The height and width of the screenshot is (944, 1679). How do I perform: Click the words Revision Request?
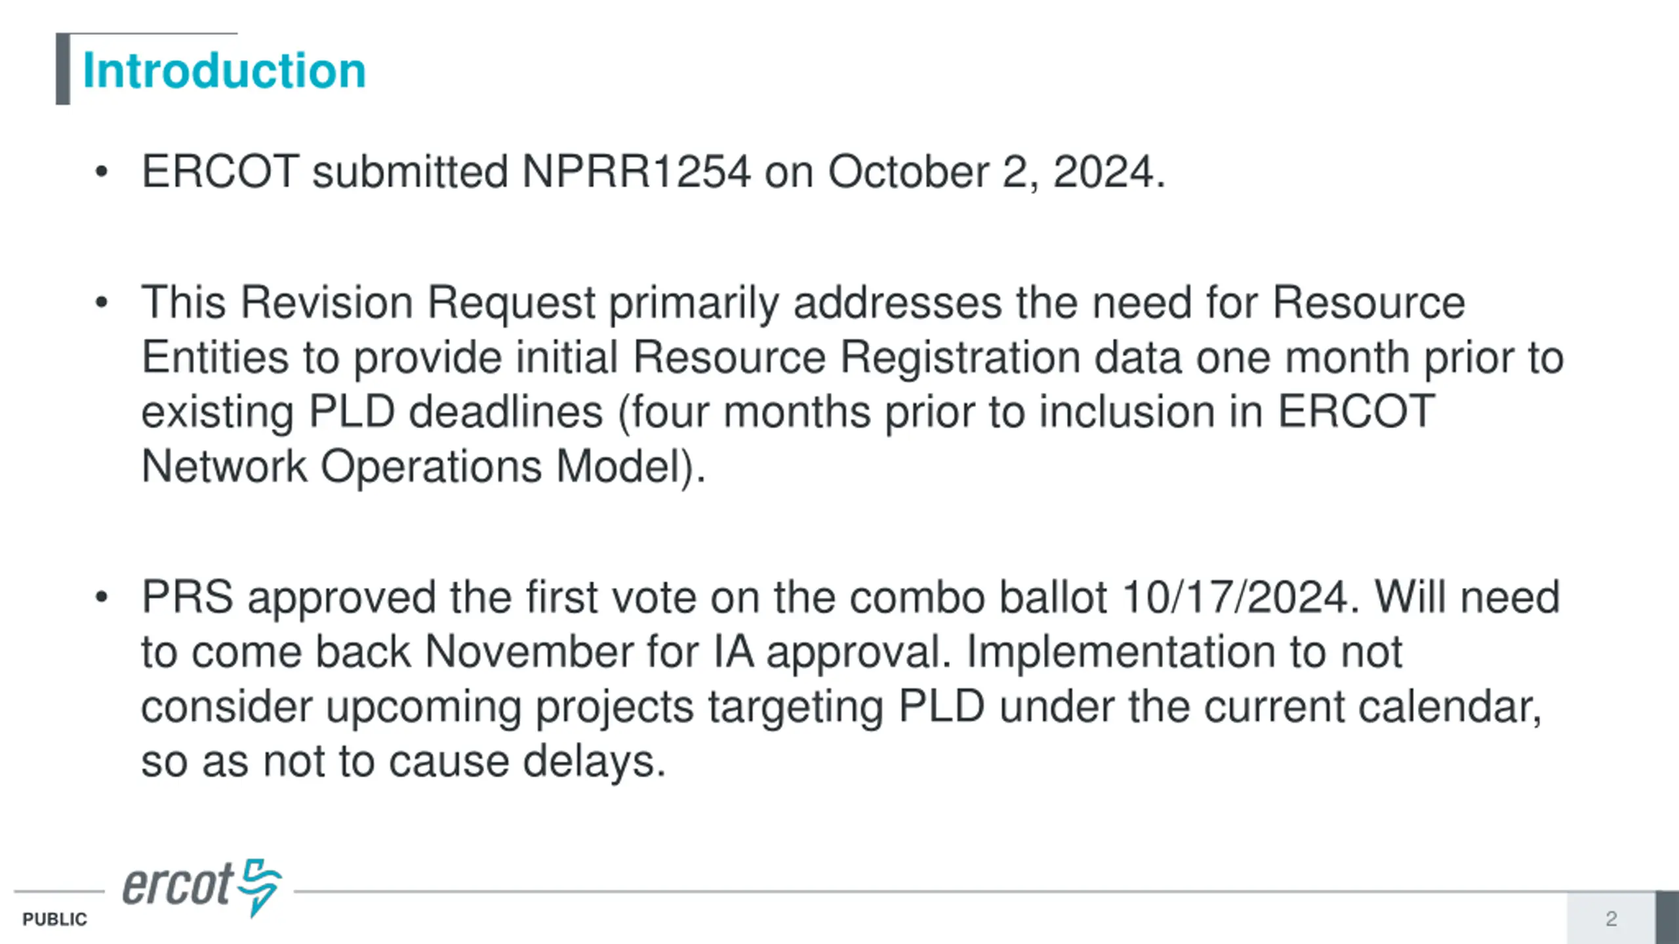click(x=418, y=304)
